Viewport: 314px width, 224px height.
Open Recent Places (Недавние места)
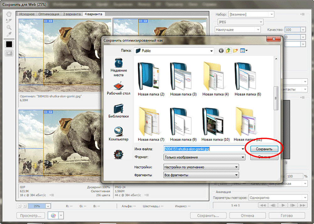(119, 67)
